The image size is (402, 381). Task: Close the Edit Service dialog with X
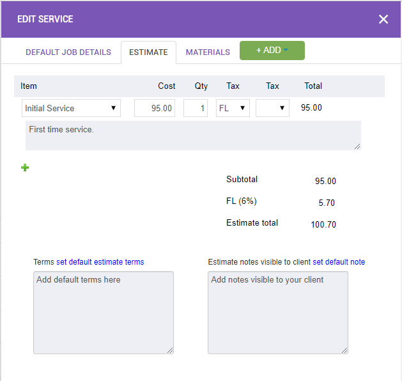pyautogui.click(x=383, y=19)
